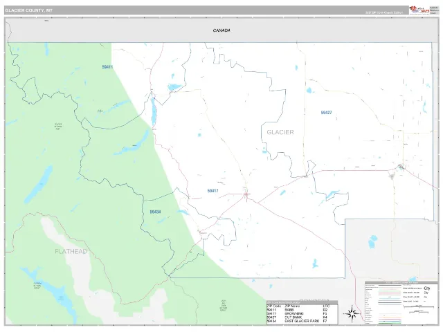Click 'BABB' in the ZIP index table

point(290,310)
